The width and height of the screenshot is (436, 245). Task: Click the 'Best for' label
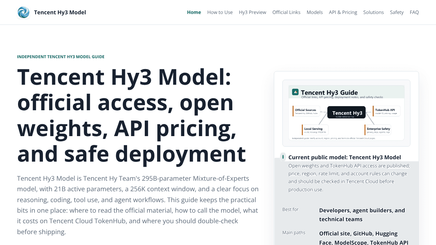click(x=290, y=209)
